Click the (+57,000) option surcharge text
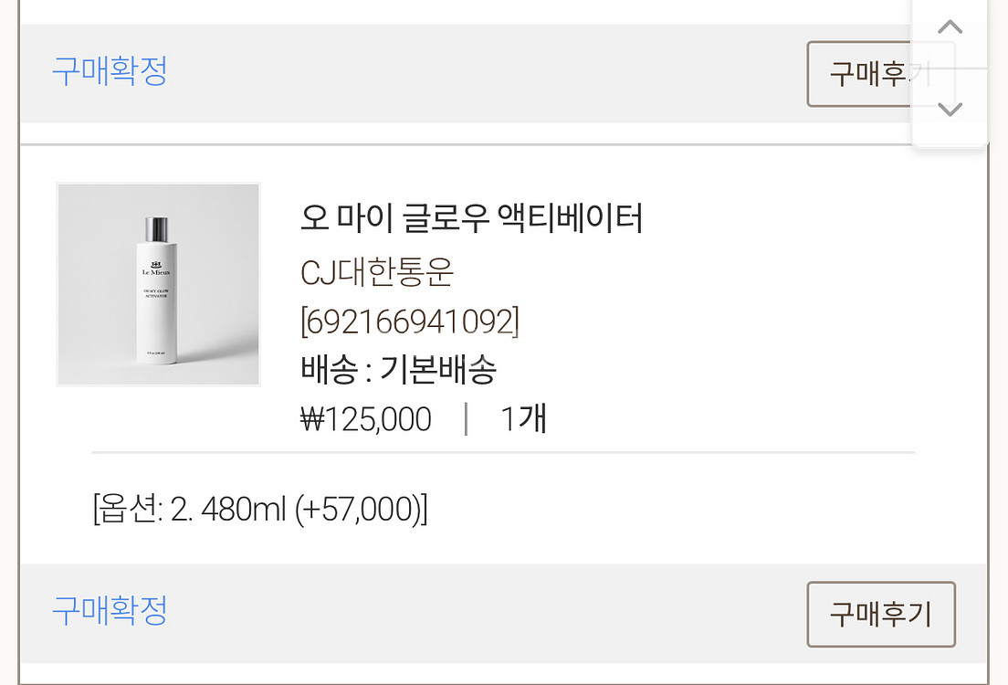This screenshot has width=1008, height=685. (x=361, y=509)
